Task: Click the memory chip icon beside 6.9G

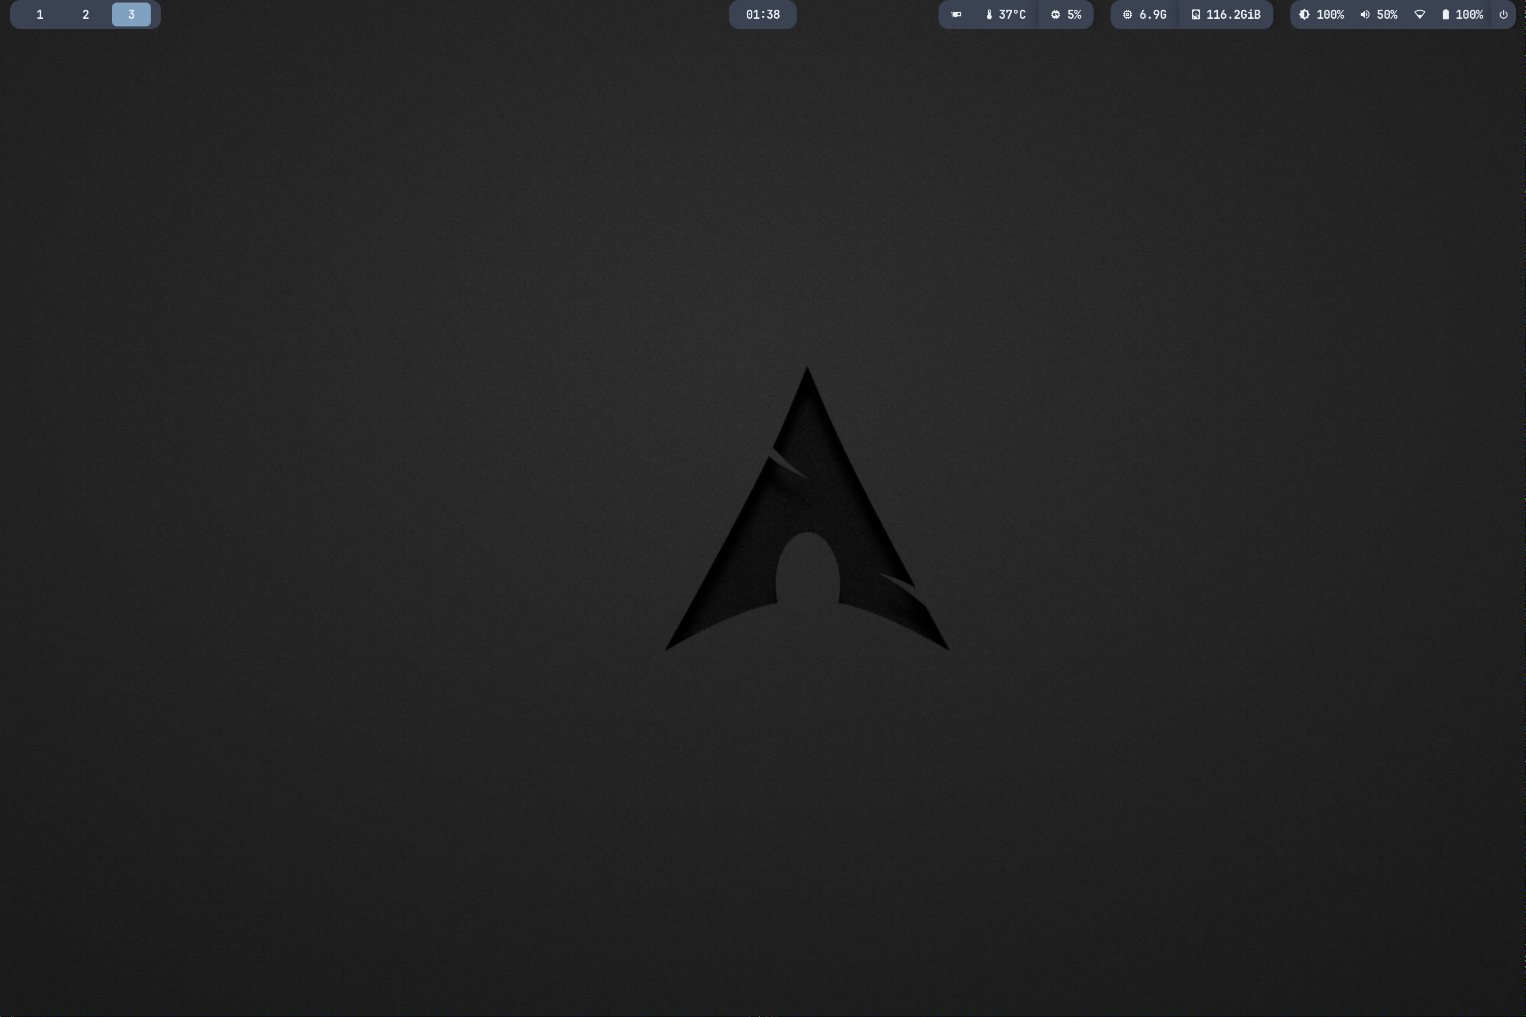Action: coord(1127,14)
